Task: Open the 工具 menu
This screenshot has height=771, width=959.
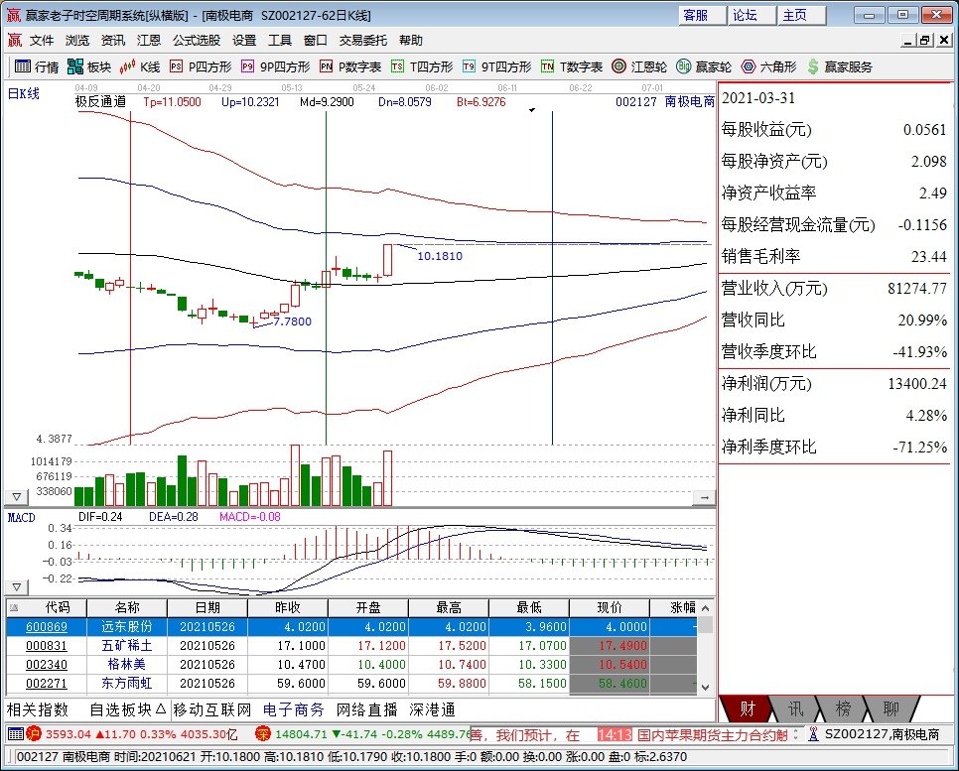Action: pos(280,41)
